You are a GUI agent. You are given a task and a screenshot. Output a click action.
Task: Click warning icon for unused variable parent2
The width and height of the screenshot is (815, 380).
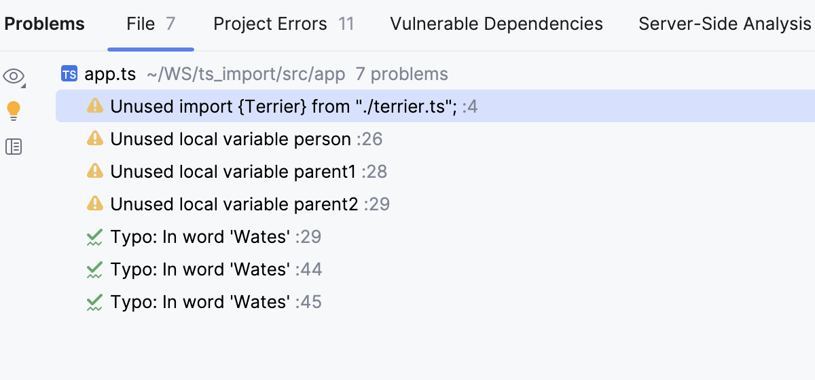pyautogui.click(x=95, y=204)
